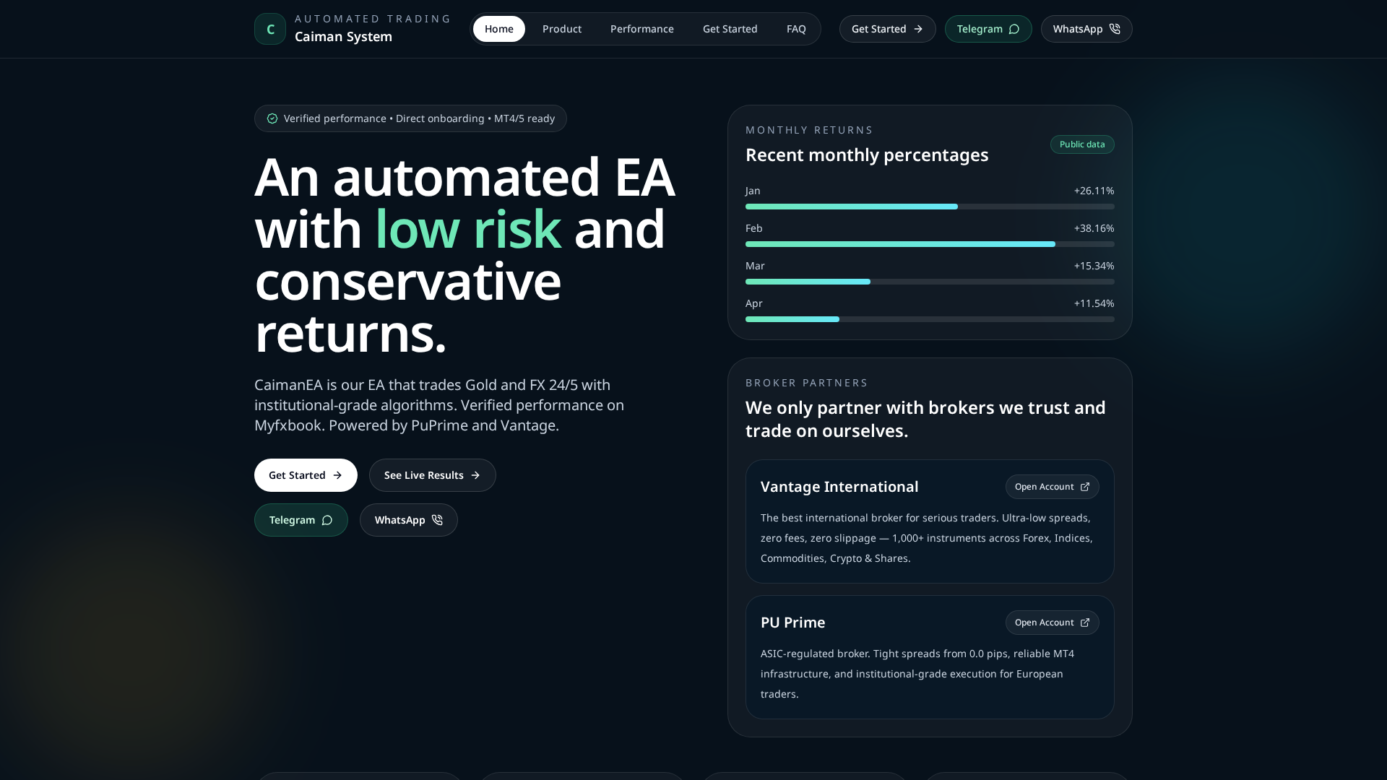Open Account with PU Prime
Viewport: 1387px width, 780px height.
(1051, 623)
